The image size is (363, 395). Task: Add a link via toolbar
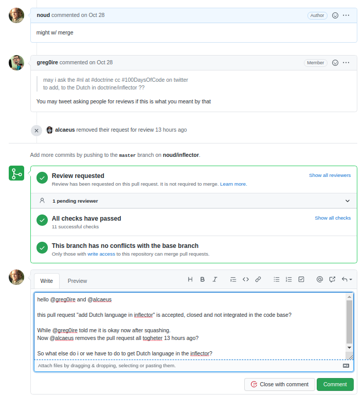tap(258, 279)
